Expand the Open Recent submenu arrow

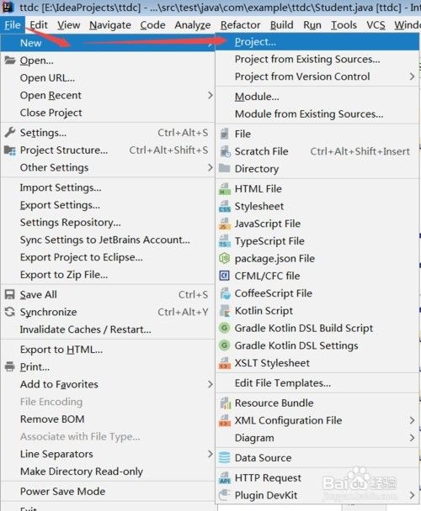pyautogui.click(x=210, y=96)
